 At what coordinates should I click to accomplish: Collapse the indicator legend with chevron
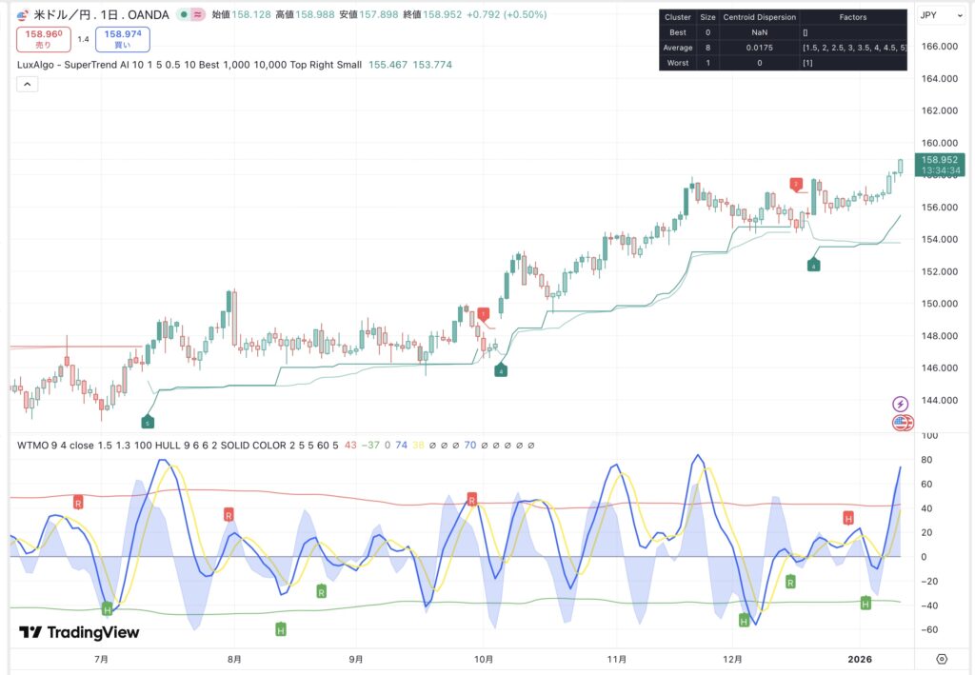tap(27, 85)
